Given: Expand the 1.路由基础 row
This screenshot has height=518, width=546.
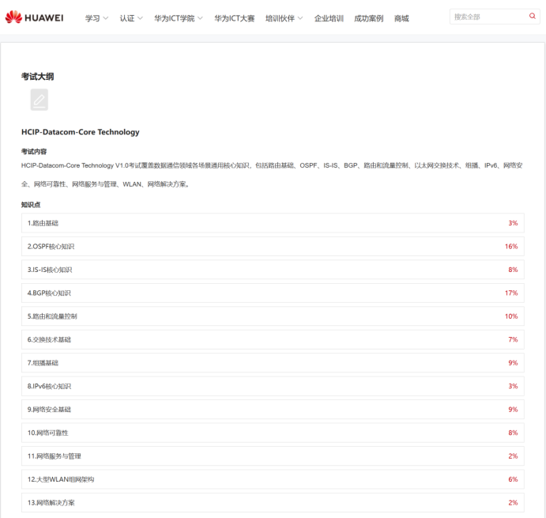Looking at the screenshot, I should pyautogui.click(x=273, y=223).
